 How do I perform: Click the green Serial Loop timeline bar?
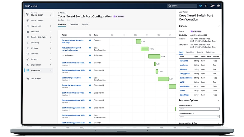[x=154, y=56]
